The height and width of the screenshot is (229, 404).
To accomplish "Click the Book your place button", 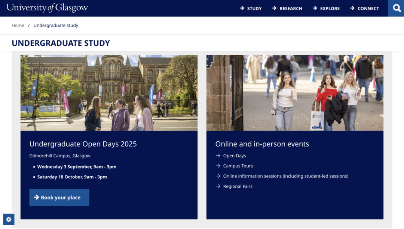I will (x=59, y=198).
